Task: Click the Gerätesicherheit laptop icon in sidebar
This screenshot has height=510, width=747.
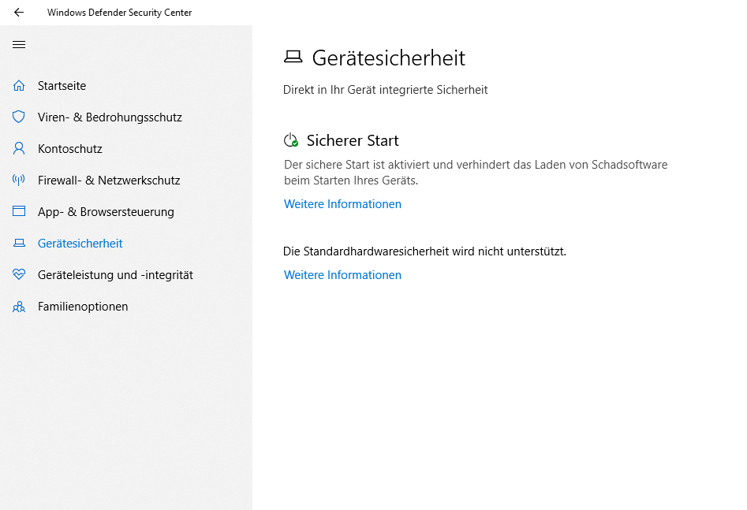Action: tap(19, 244)
